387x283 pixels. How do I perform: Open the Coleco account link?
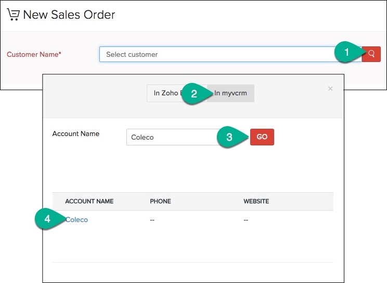76,219
